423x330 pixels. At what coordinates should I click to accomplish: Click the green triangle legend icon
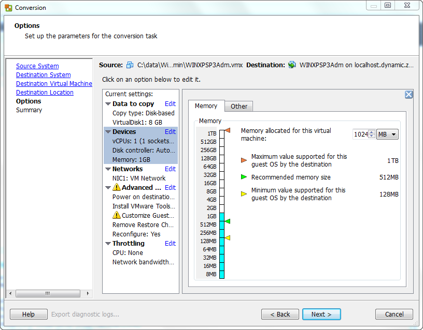[244, 177]
